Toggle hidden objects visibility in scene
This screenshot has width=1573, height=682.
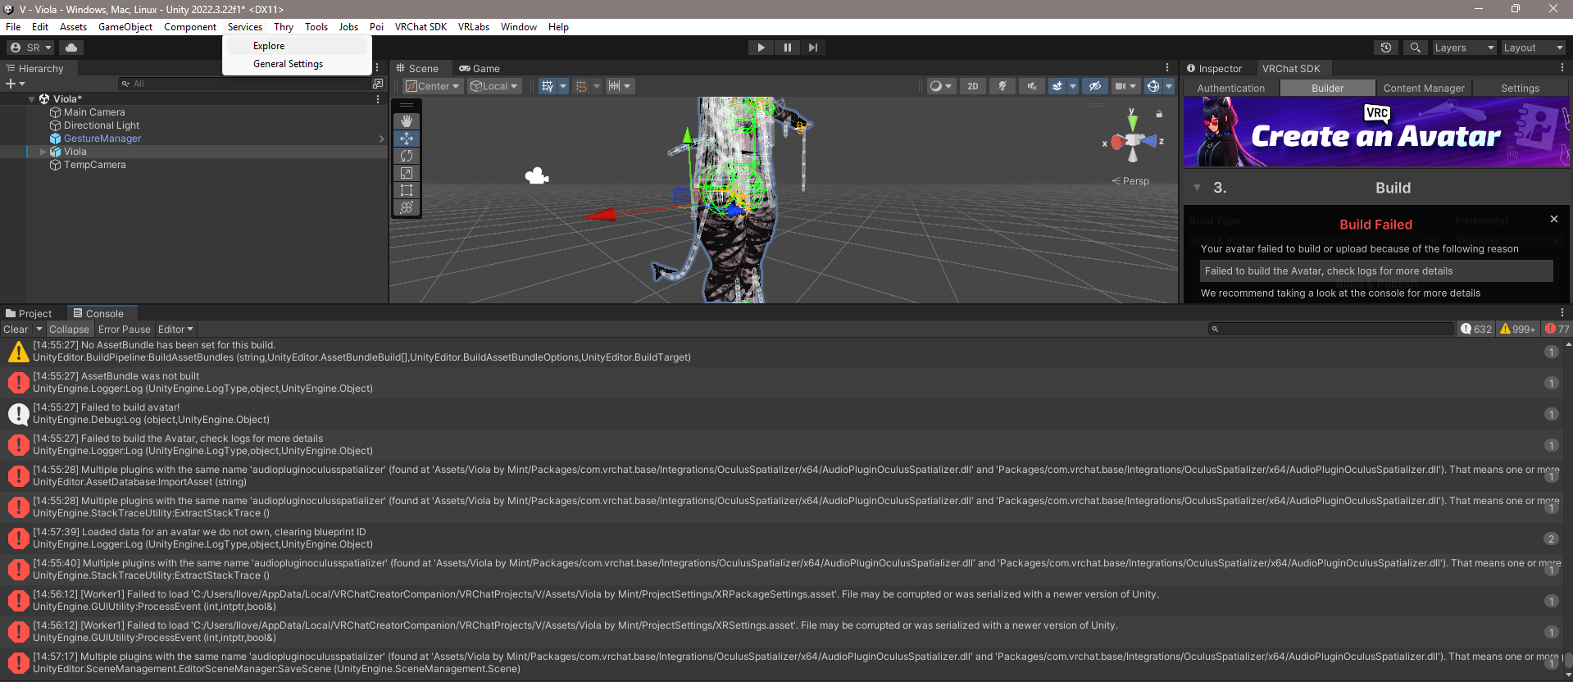coord(1094,86)
